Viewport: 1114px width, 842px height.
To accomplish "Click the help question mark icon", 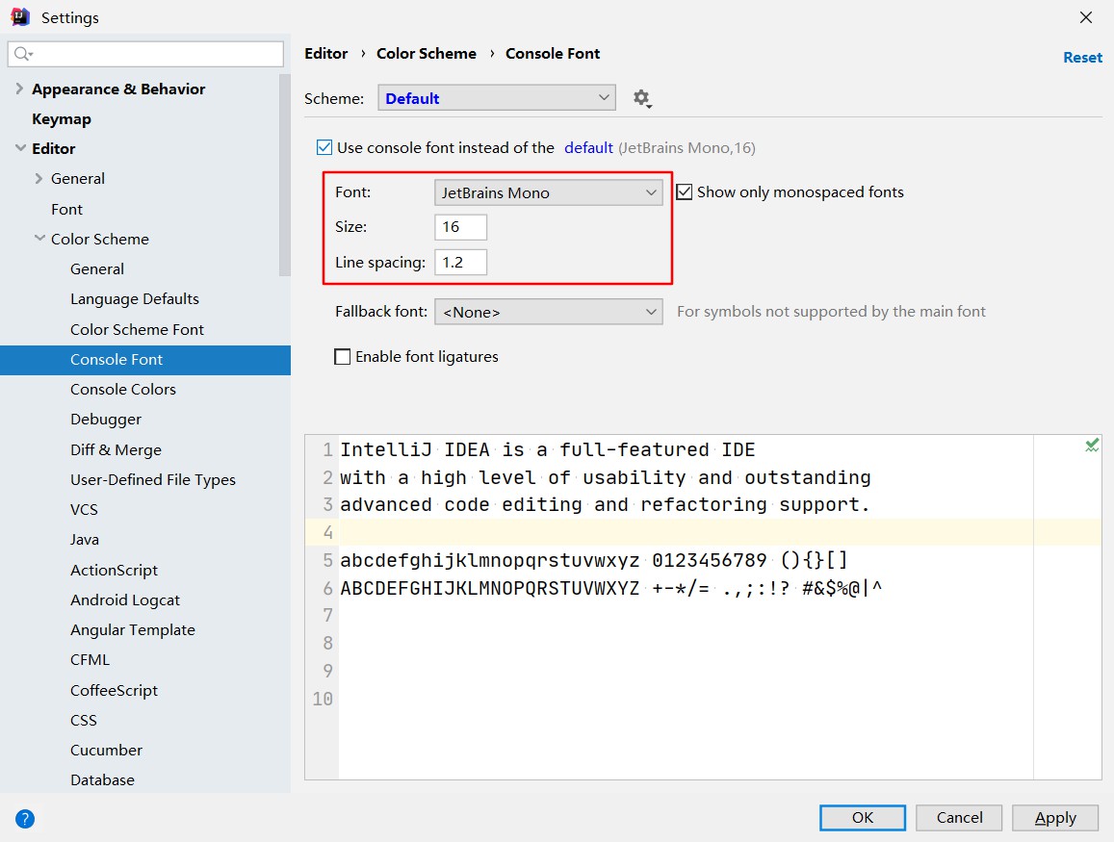I will tap(25, 819).
